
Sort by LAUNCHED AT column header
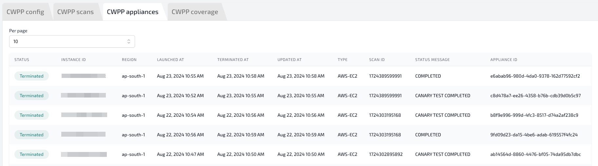point(170,60)
